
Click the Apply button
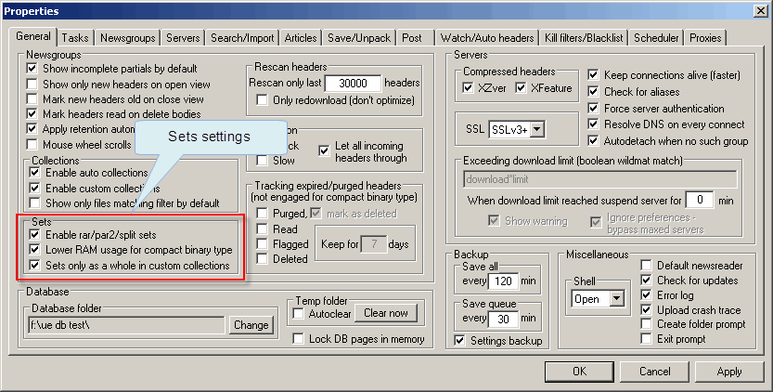[x=729, y=372]
